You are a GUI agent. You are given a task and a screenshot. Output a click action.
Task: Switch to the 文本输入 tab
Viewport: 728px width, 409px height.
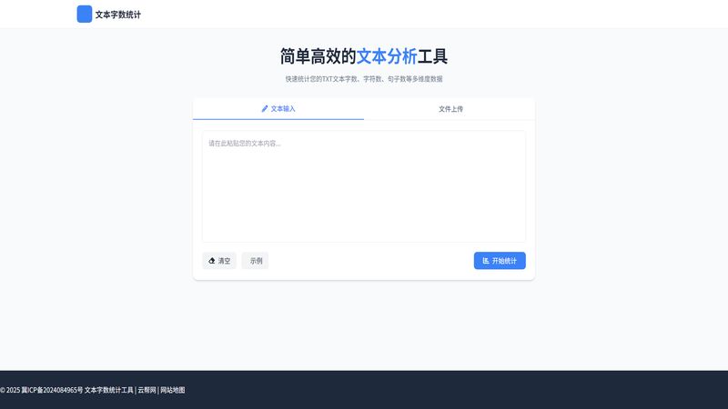[278, 108]
